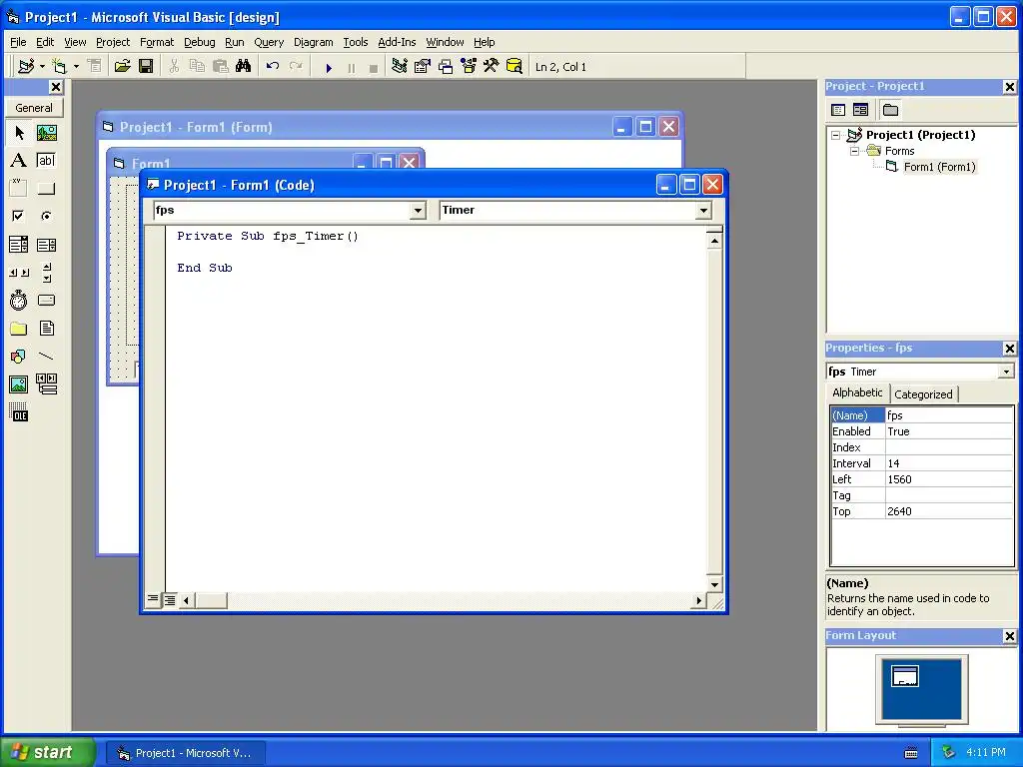
Task: Click the Enabled property row
Action: (922, 431)
